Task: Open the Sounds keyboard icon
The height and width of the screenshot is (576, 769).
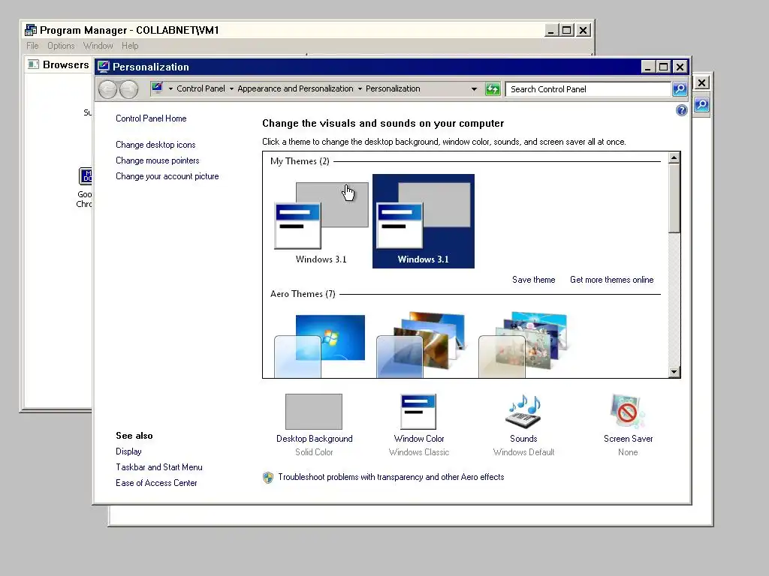Action: pos(523,412)
